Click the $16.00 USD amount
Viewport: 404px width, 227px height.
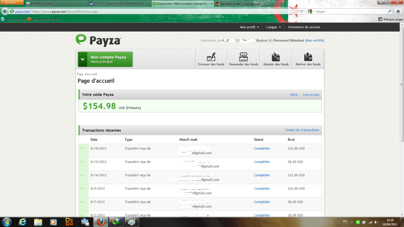(x=296, y=149)
